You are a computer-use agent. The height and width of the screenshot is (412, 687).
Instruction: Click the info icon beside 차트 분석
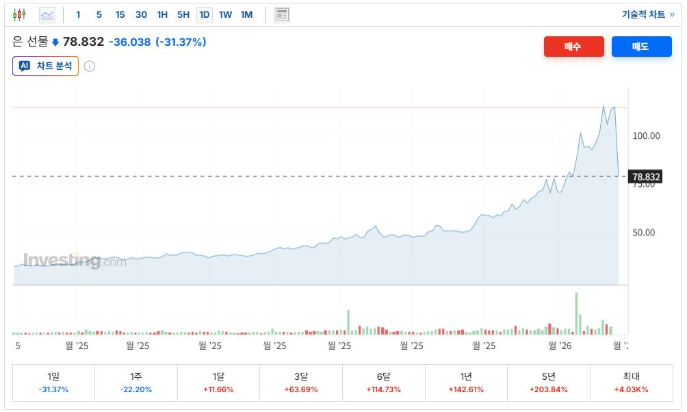[x=90, y=66]
